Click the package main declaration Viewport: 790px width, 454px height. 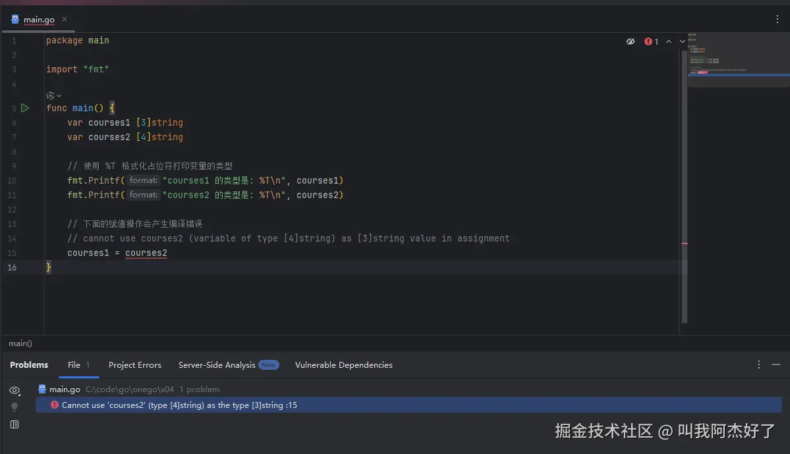[78, 40]
